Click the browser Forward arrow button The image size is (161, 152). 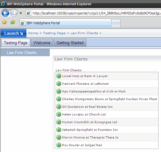point(14,13)
